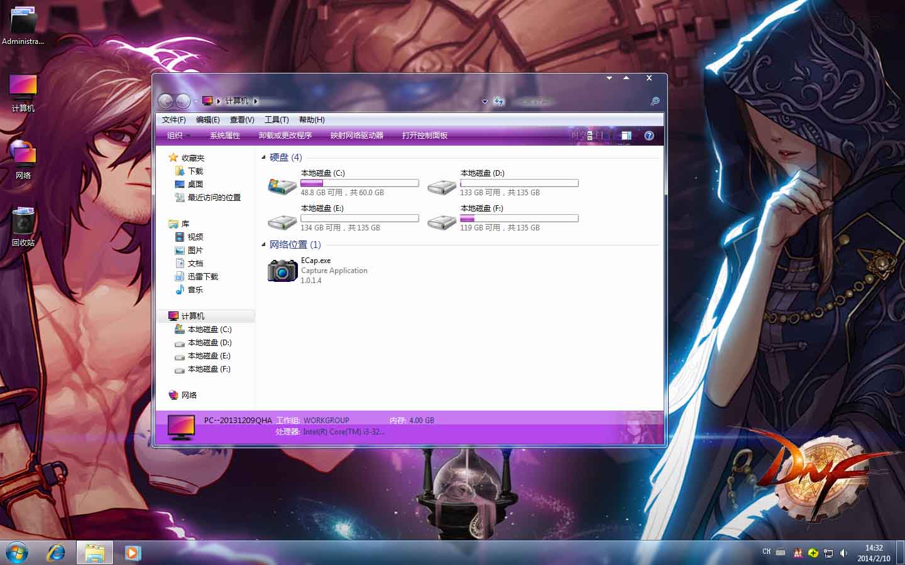Image resolution: width=905 pixels, height=565 pixels.
Task: Click the green 360 tray icon
Action: [x=813, y=553]
